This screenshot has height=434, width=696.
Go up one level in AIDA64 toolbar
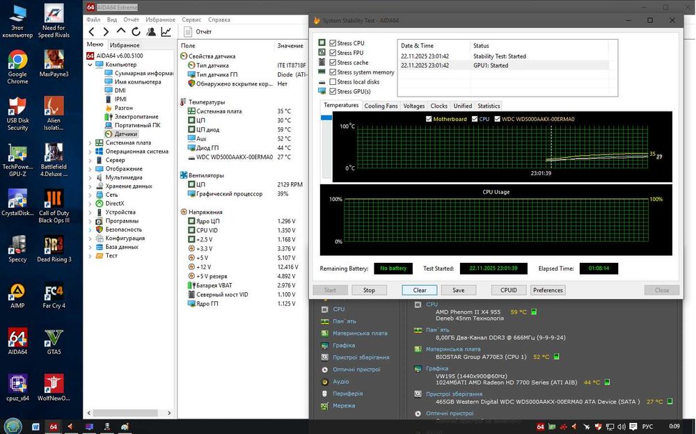(120, 31)
